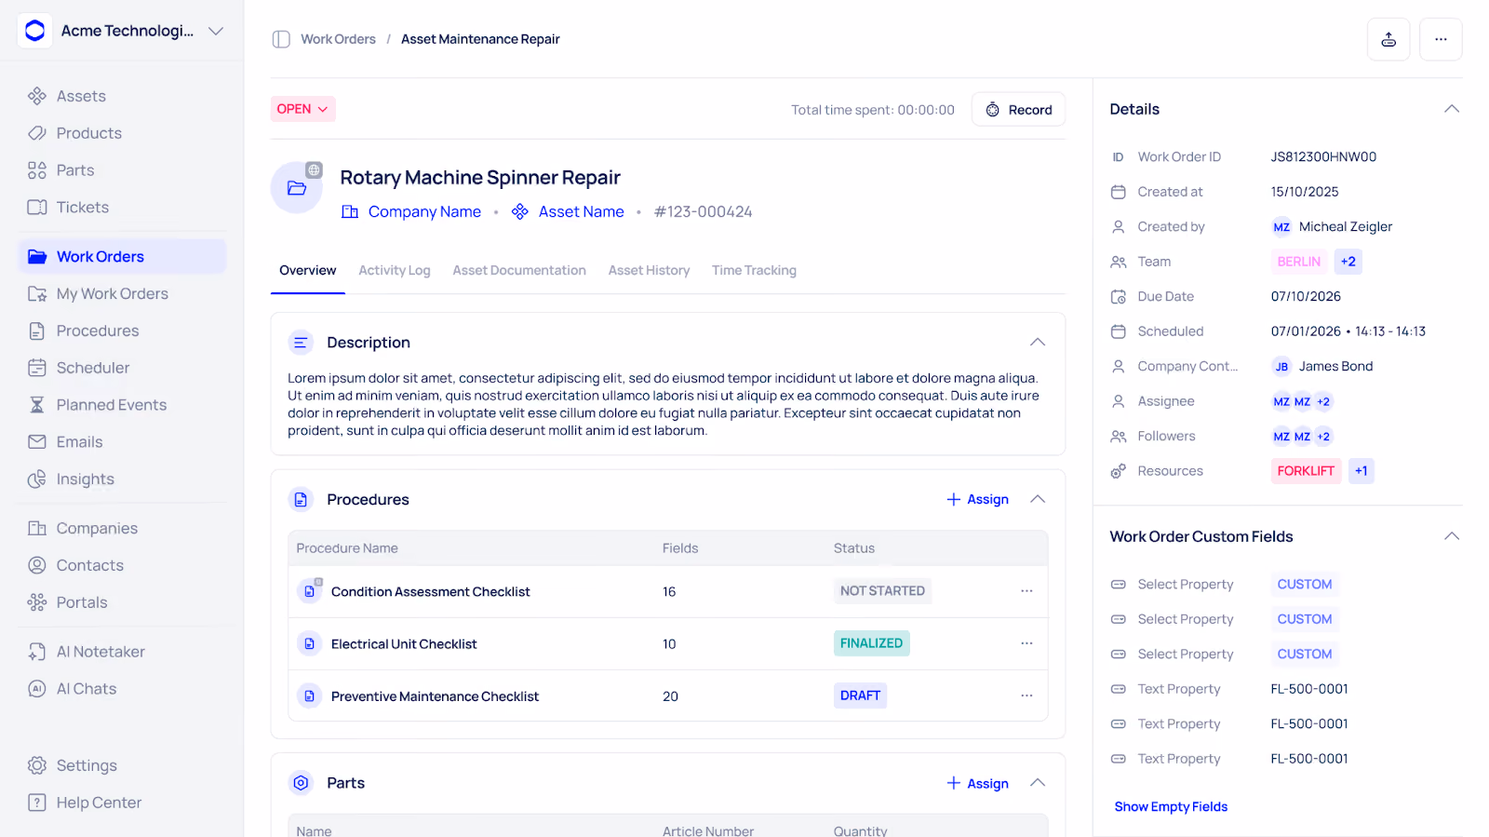Image resolution: width=1489 pixels, height=837 pixels.
Task: Collapse the Description section
Action: [x=1038, y=343]
